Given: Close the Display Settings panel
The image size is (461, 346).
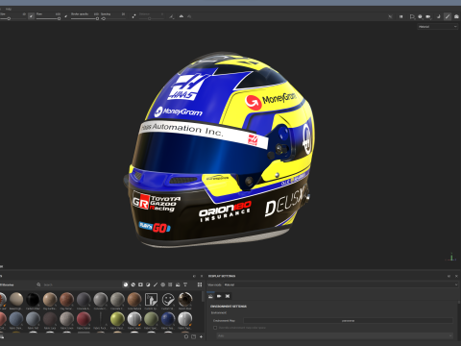Looking at the screenshot, I should [456, 276].
